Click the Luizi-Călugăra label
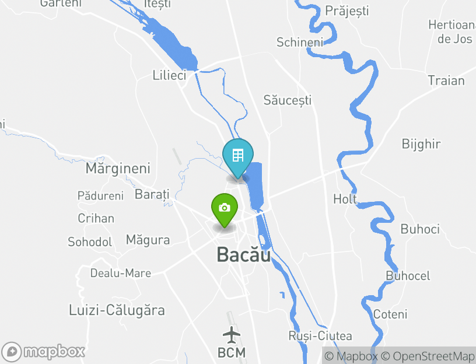476x364 pixels. coord(117,310)
